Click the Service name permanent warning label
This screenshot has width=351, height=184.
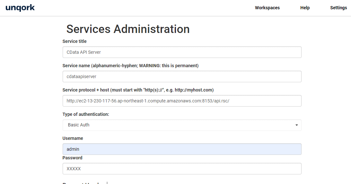tap(130, 66)
